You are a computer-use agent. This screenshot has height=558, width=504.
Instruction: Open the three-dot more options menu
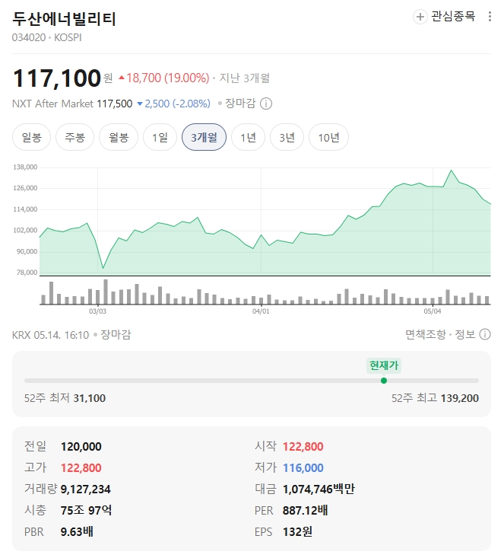tap(490, 17)
